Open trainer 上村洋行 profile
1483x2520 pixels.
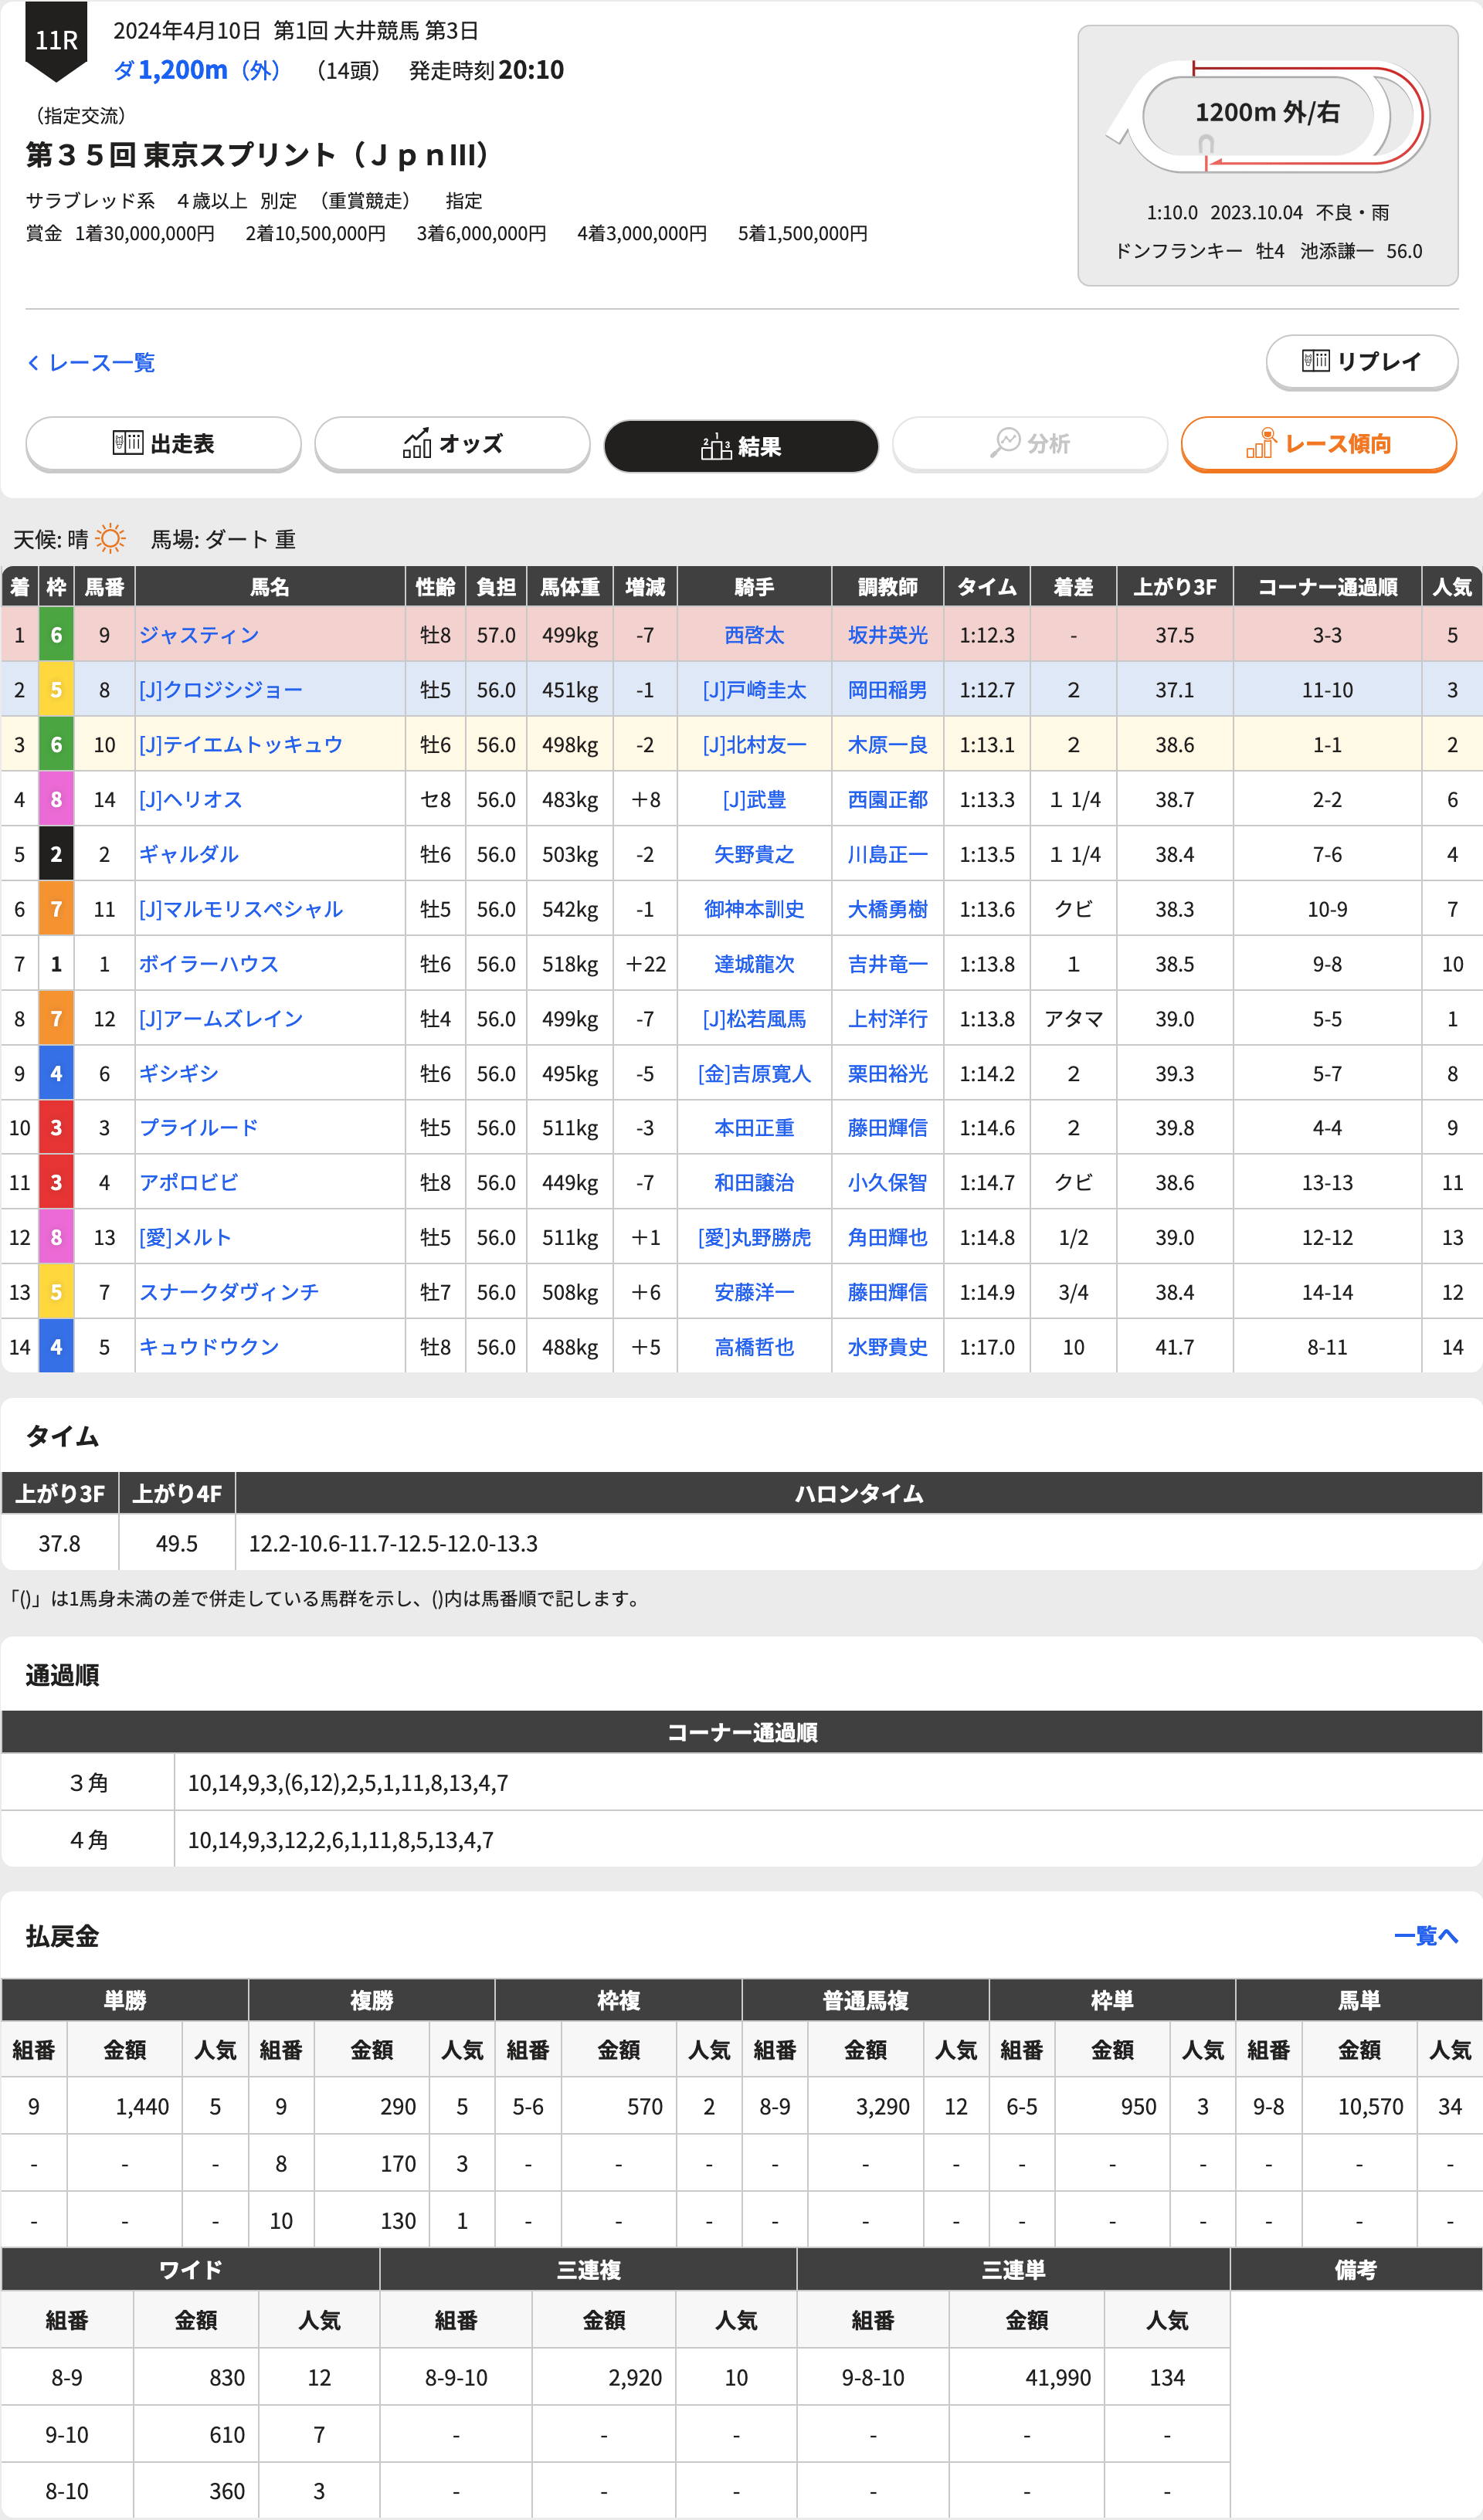(x=887, y=1019)
